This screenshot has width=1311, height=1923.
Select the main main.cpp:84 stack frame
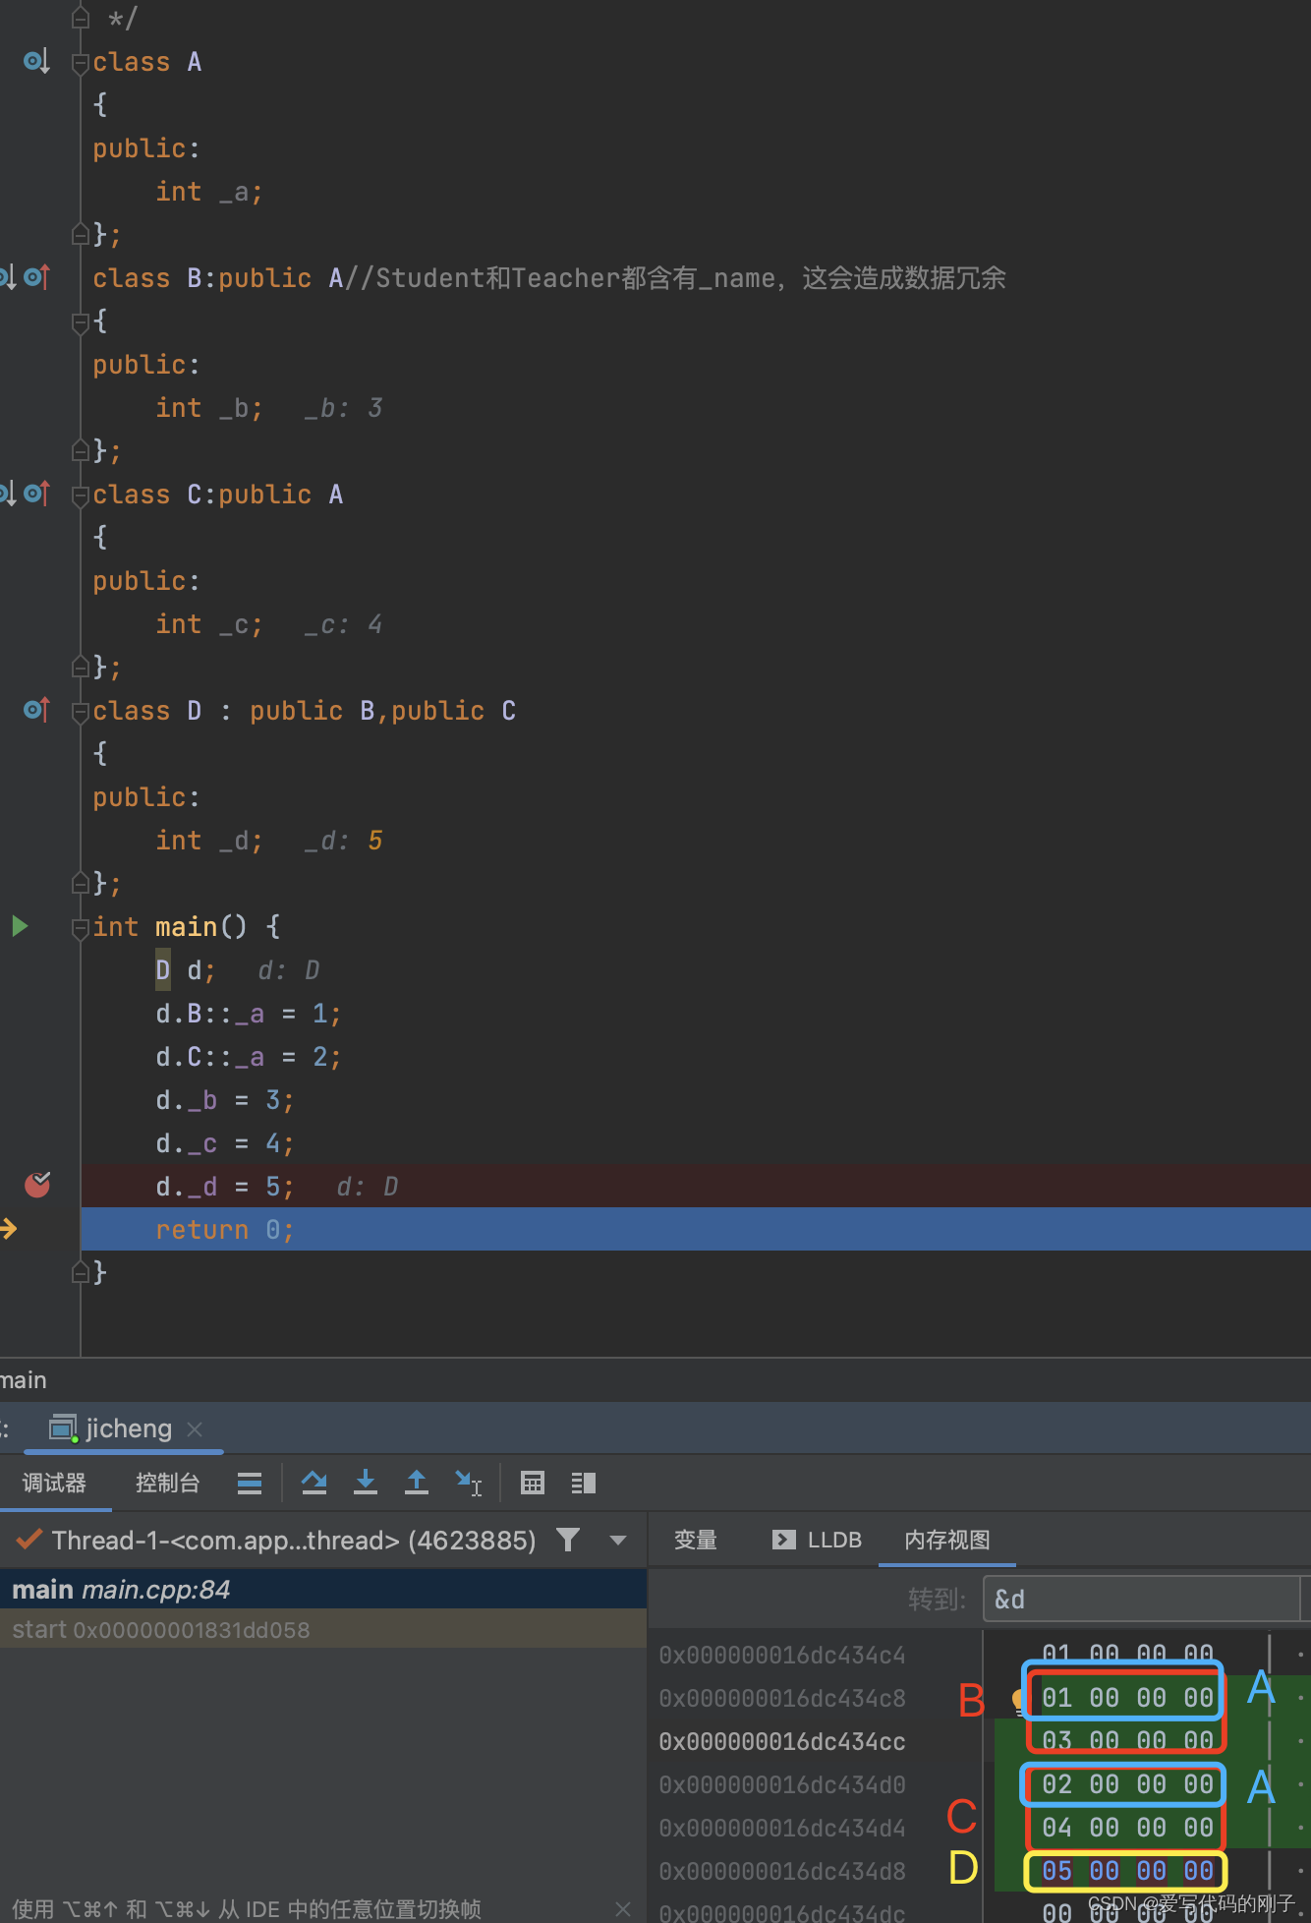[x=323, y=1590]
